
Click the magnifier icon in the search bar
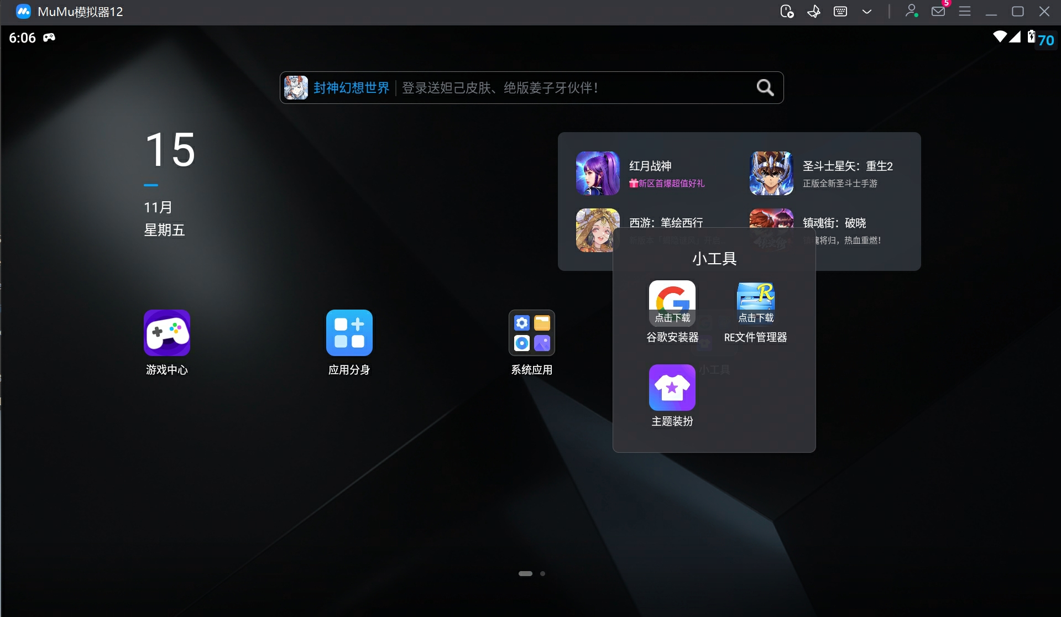(765, 87)
